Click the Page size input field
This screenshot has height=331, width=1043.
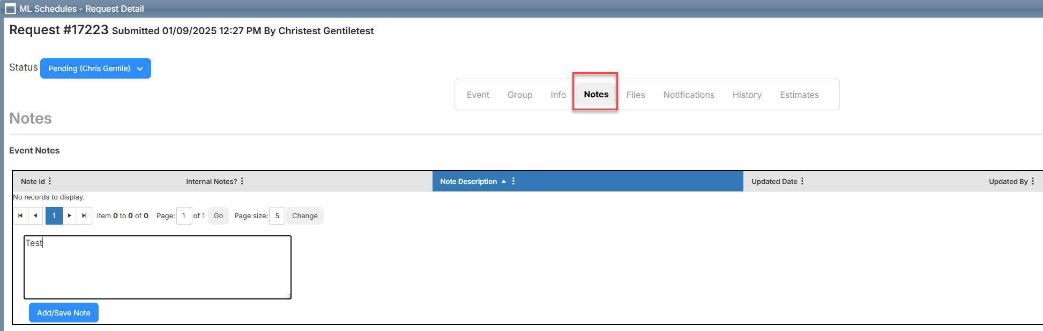pyautogui.click(x=277, y=215)
